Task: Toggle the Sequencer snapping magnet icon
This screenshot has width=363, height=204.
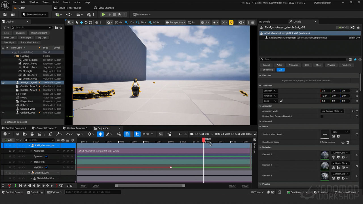Action: (127, 134)
